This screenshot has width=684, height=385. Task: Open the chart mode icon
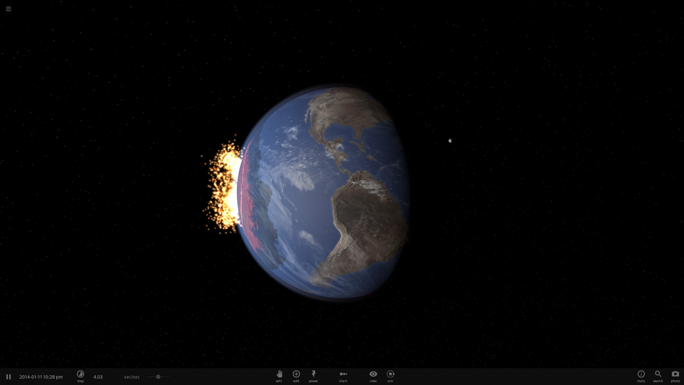coord(343,374)
